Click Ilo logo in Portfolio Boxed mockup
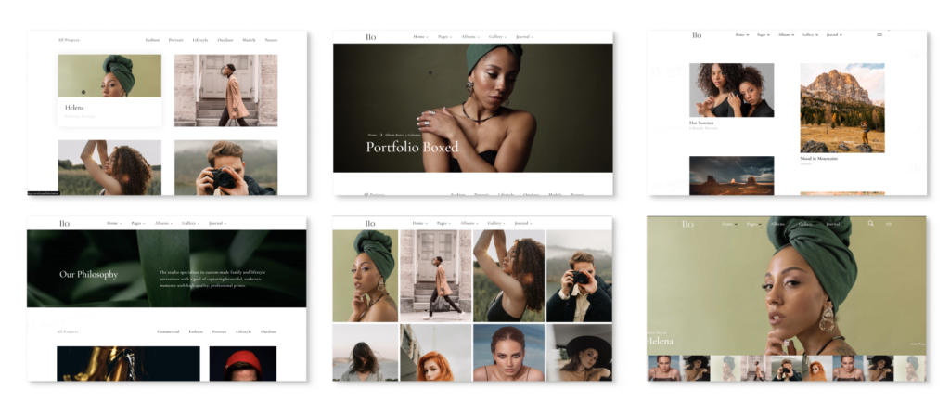The width and height of the screenshot is (950, 403). coord(371,37)
